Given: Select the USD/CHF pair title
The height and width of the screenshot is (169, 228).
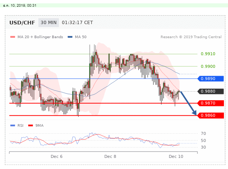Looking at the screenshot, I should [x=22, y=23].
